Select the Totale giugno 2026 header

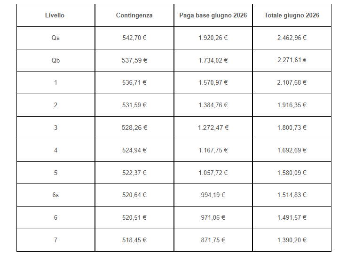pyautogui.click(x=292, y=16)
